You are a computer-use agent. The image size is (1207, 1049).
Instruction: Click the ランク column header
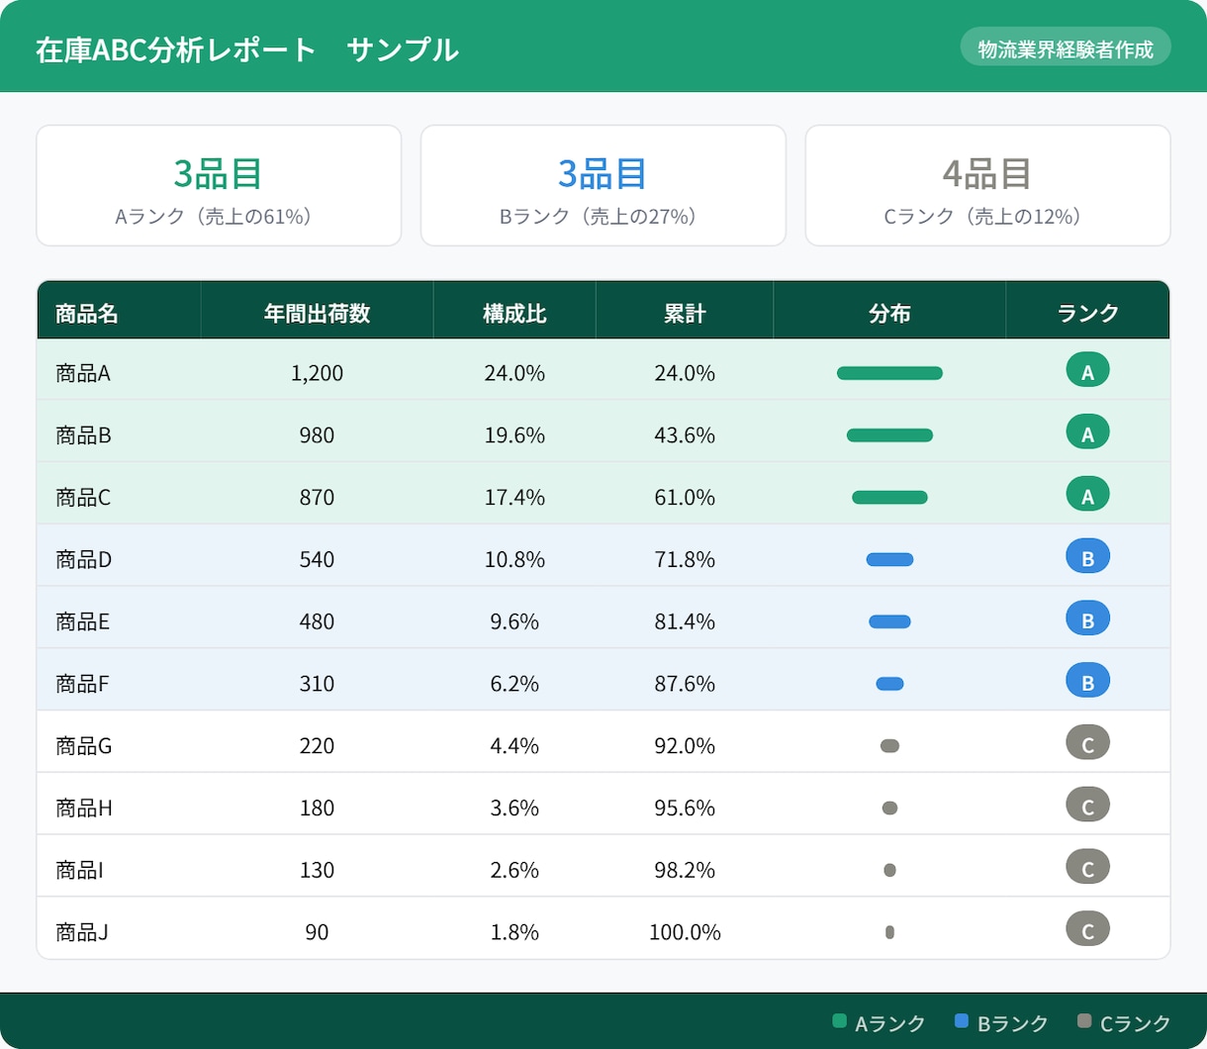[x=1087, y=311]
